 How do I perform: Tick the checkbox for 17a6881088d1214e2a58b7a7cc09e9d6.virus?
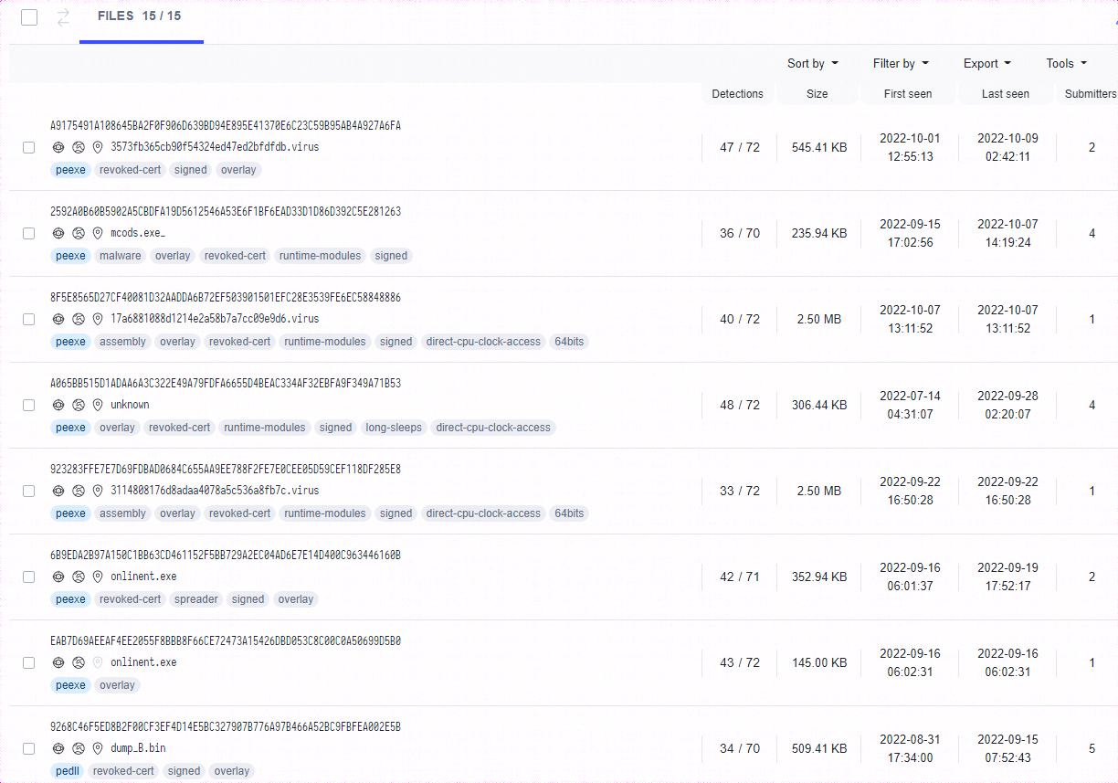[x=28, y=319]
